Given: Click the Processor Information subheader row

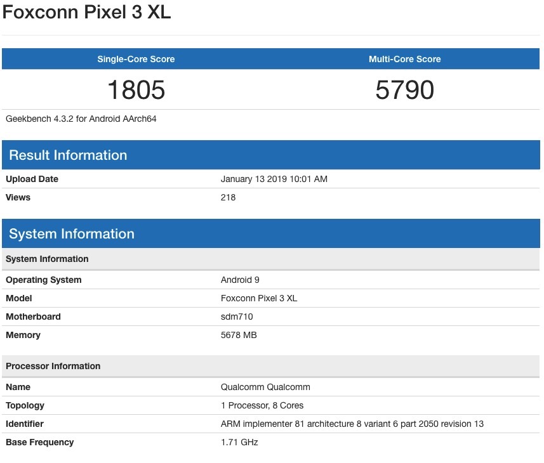Looking at the screenshot, I should pyautogui.click(x=270, y=367).
